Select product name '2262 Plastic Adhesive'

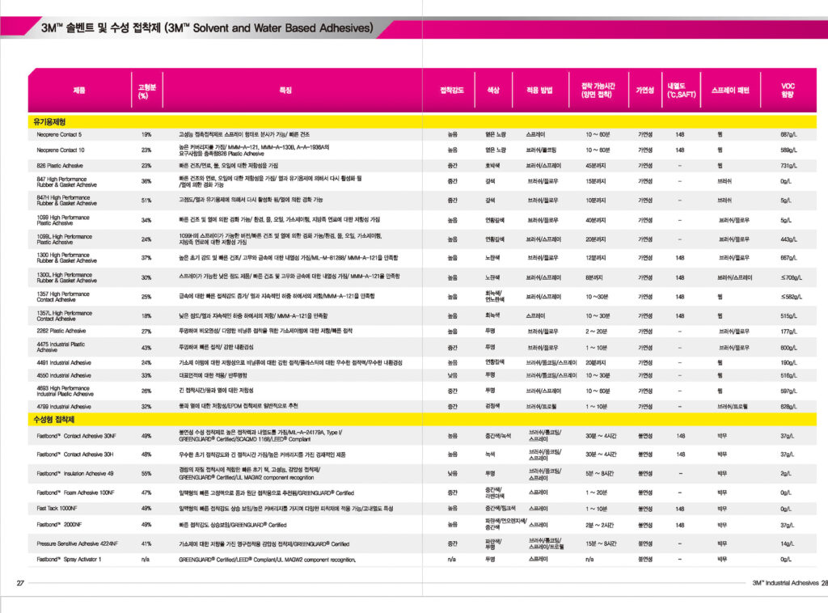click(61, 331)
